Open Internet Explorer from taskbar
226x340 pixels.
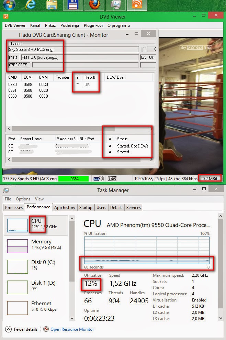coord(30,4)
